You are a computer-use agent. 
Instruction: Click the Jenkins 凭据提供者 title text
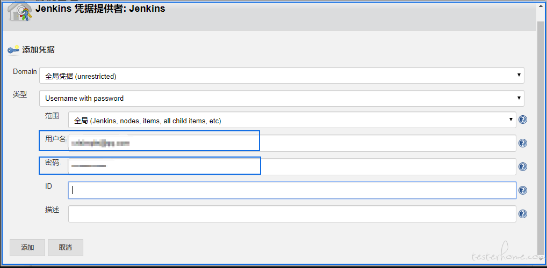coord(100,9)
